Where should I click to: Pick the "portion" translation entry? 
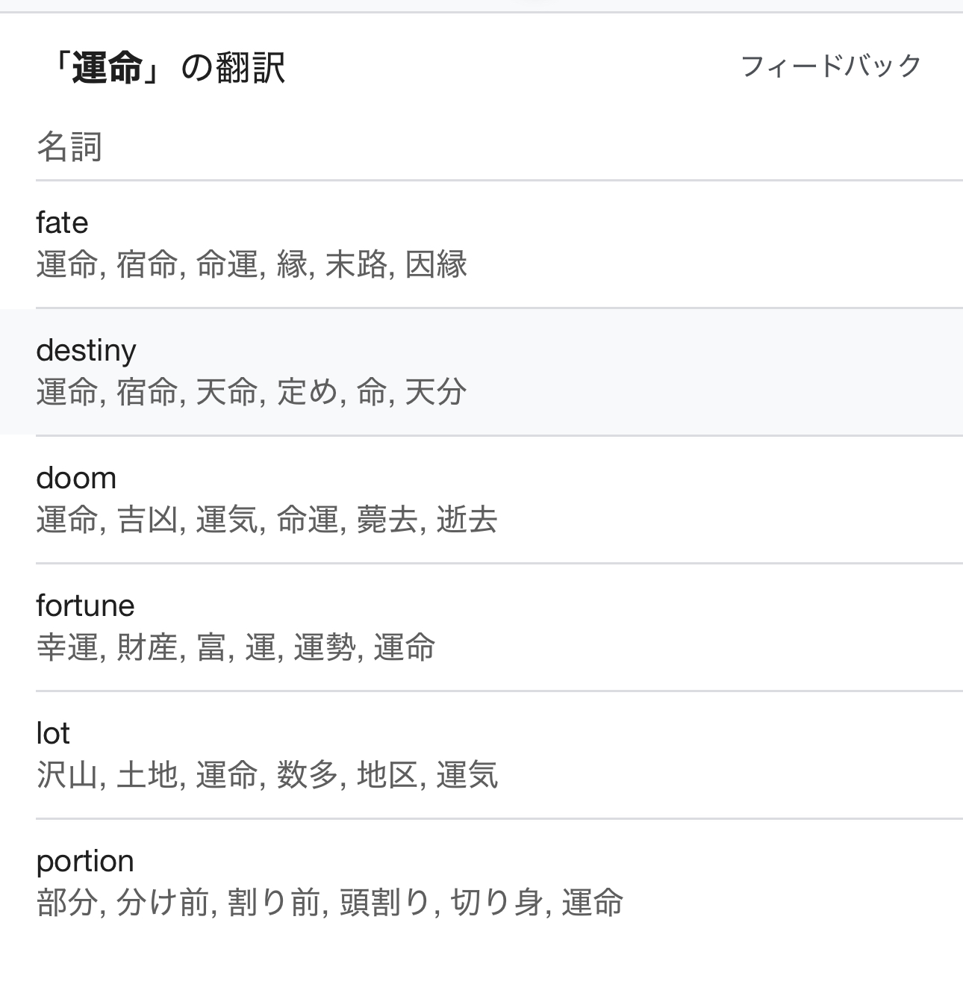pos(85,861)
